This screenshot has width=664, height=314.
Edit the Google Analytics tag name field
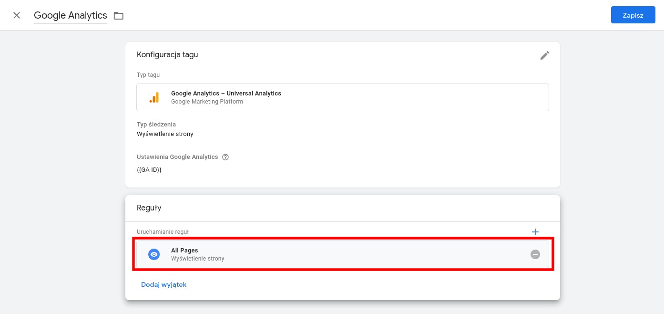(71, 15)
